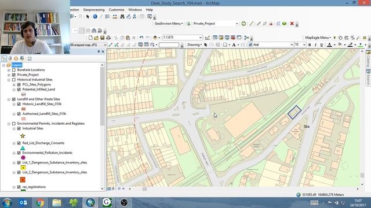This screenshot has height=208, width=371.
Task: Apply underline formatting
Action: coord(322,44)
